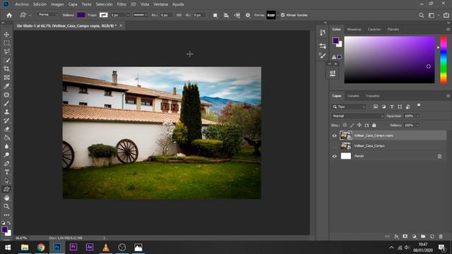Viewport: 452px width, 254px height.
Task: Open the search icon in options bar
Action: coord(421,16)
